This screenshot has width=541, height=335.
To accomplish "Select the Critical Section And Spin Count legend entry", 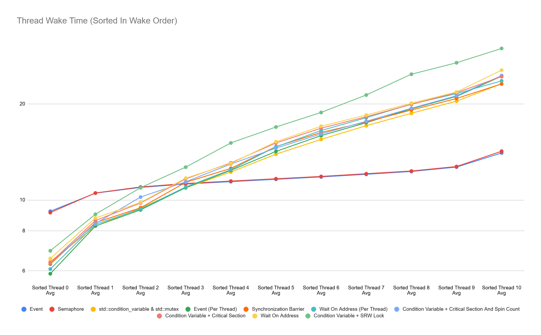I will tap(461, 309).
